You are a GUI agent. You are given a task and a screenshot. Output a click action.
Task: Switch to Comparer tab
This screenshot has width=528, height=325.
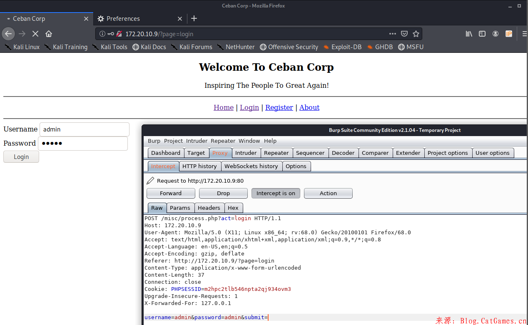pyautogui.click(x=375, y=153)
